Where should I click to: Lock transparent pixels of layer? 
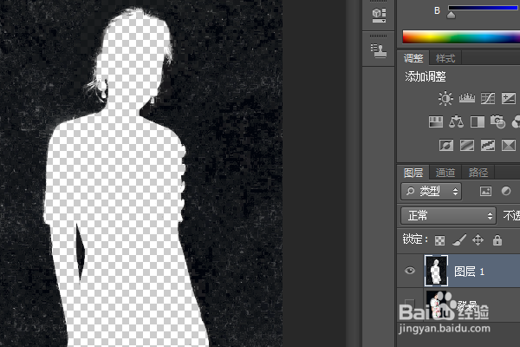(439, 240)
